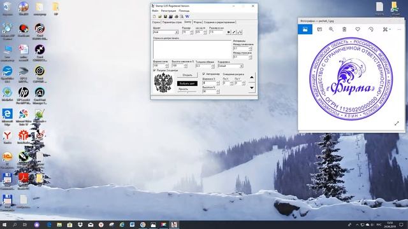Open the Помощь menu in Stamp
Image resolution: width=408 pixels, height=229 pixels.
(x=184, y=11)
